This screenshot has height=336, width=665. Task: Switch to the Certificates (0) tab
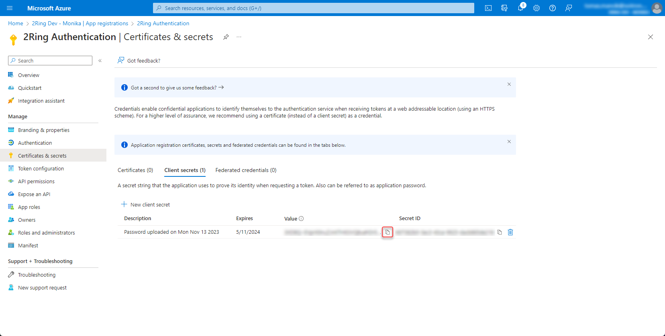point(135,170)
